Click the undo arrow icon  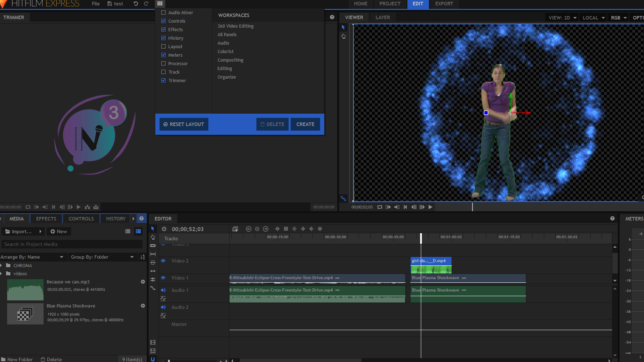click(x=136, y=3)
